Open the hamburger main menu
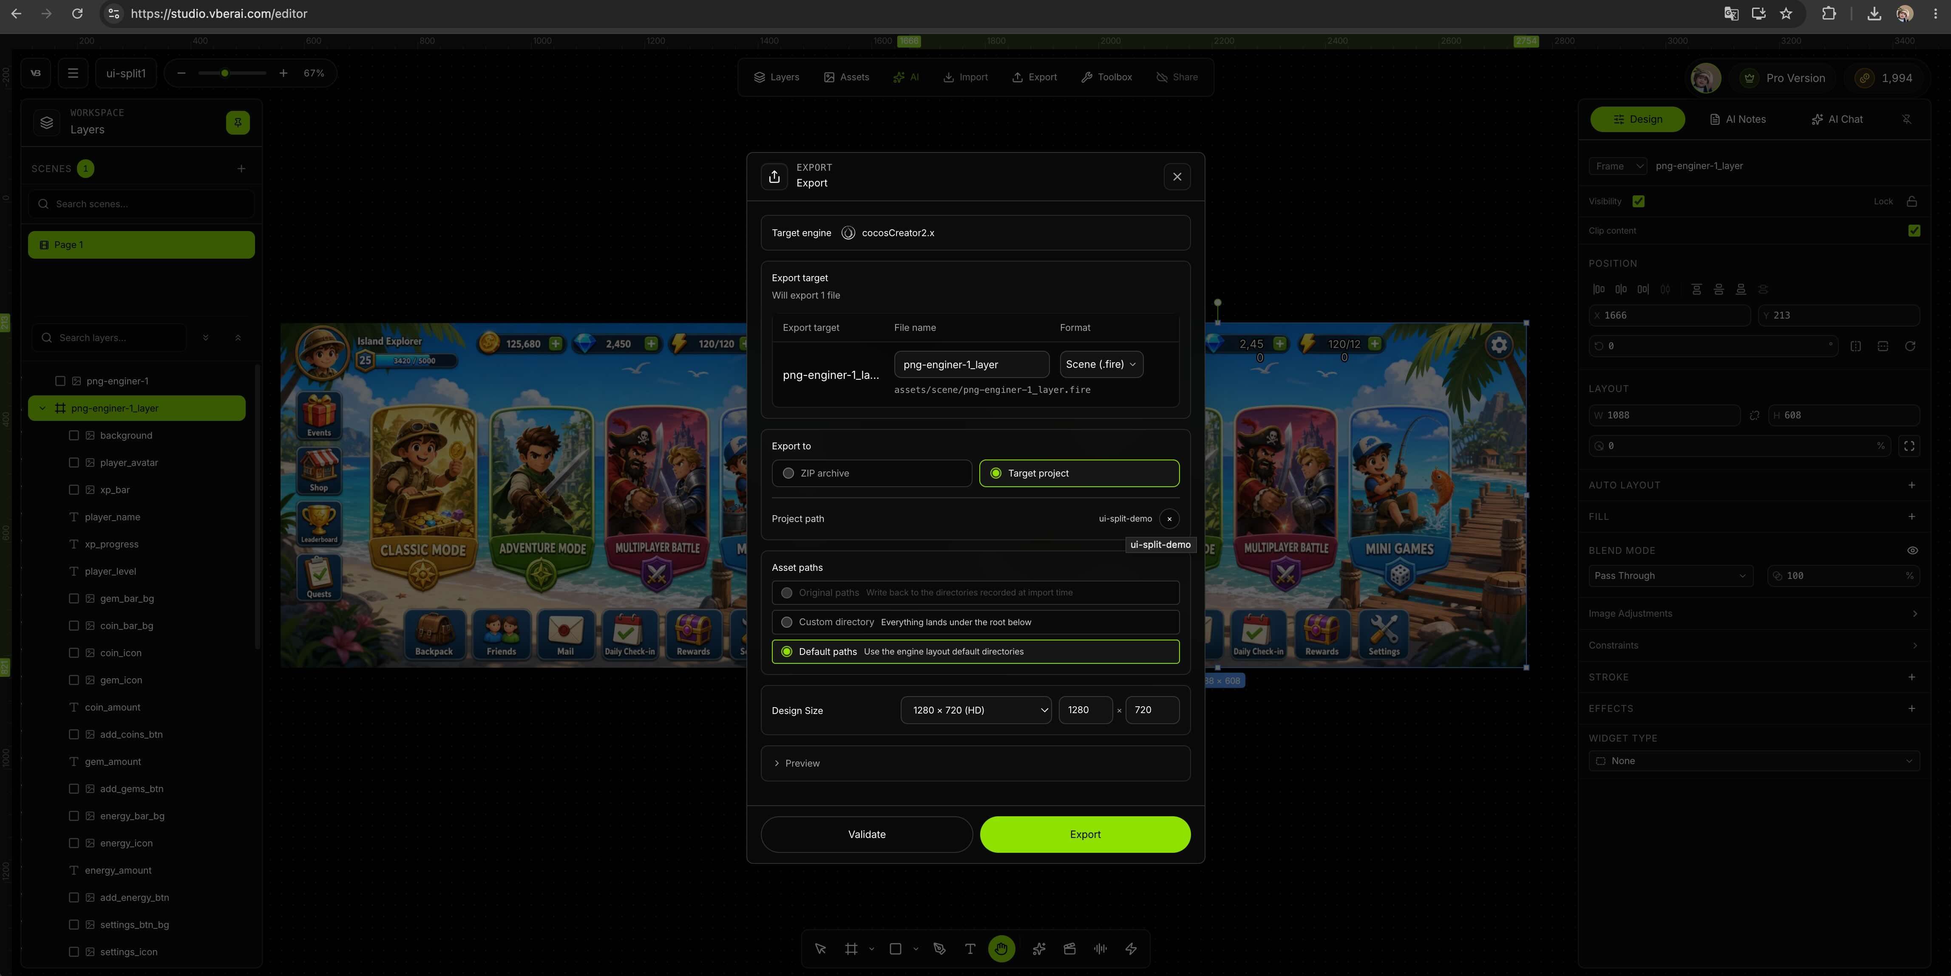The height and width of the screenshot is (976, 1951). 73,73
